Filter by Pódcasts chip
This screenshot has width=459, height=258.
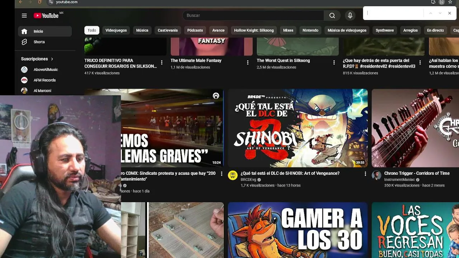[x=195, y=30]
